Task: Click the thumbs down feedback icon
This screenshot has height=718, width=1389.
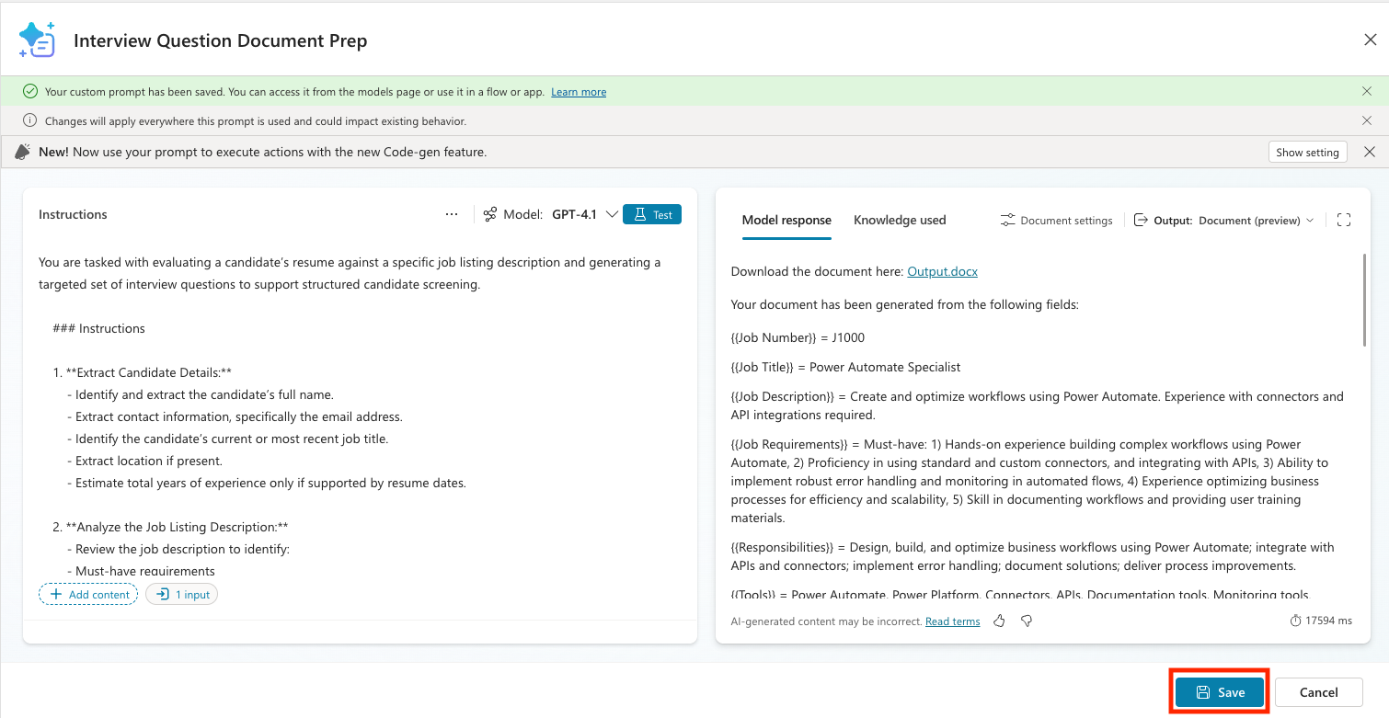Action: tap(1027, 621)
